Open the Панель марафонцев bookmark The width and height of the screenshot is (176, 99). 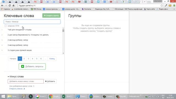(134, 9)
